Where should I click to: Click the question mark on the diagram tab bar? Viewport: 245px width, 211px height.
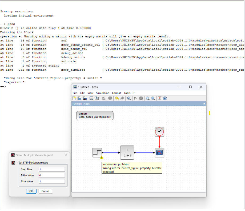[204, 104]
